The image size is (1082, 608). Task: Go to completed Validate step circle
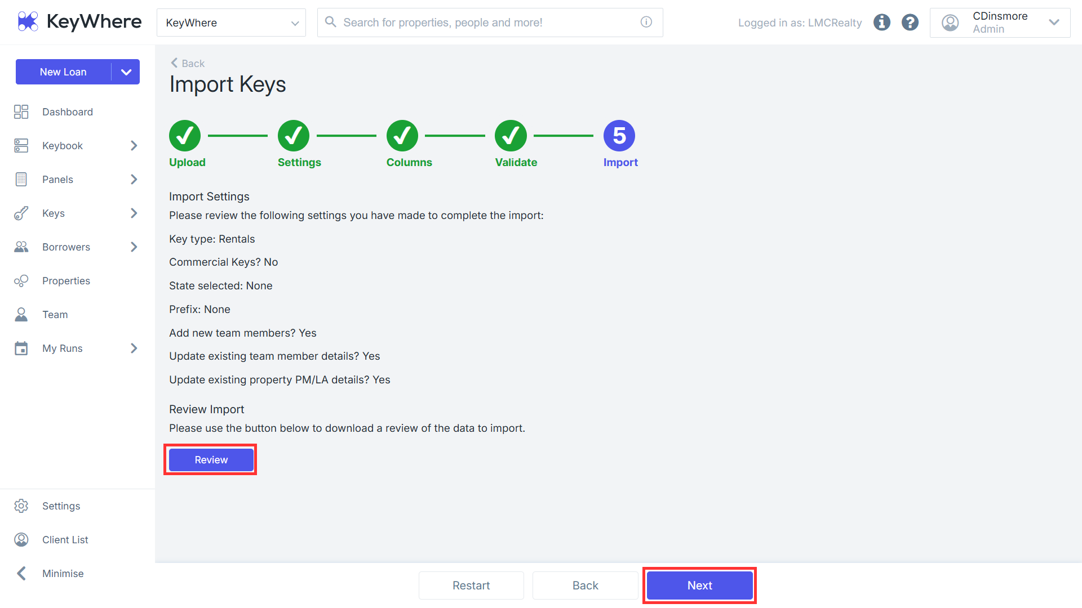(x=511, y=136)
